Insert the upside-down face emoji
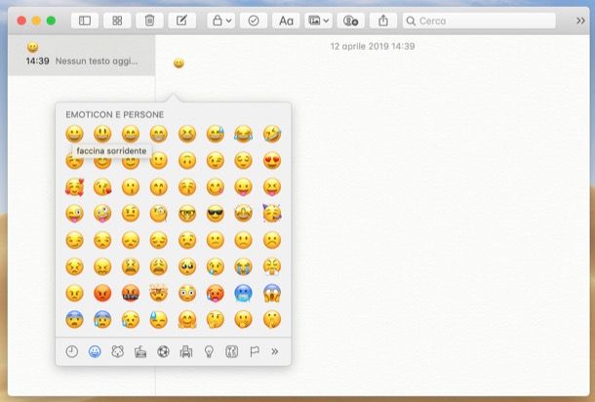595x402 pixels. (x=187, y=161)
